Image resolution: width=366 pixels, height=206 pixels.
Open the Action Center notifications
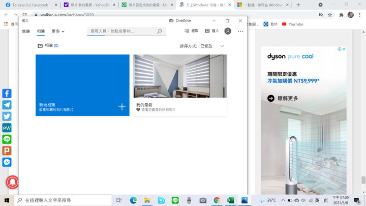(x=357, y=200)
